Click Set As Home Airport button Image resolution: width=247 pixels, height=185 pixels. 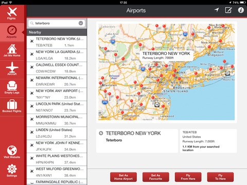pyautogui.click(x=123, y=177)
